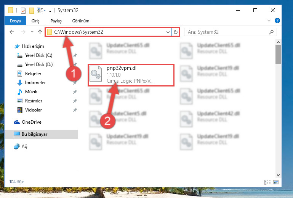Open Yerel Disk (D:) in sidebar

[x=35, y=64]
